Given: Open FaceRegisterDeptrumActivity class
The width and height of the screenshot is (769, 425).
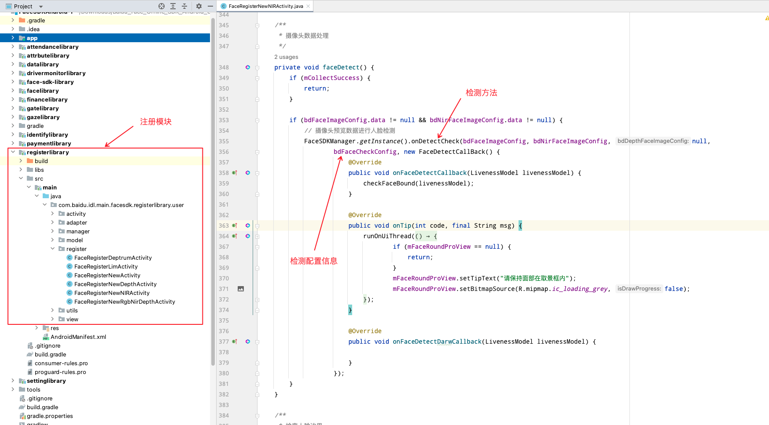Looking at the screenshot, I should 113,258.
